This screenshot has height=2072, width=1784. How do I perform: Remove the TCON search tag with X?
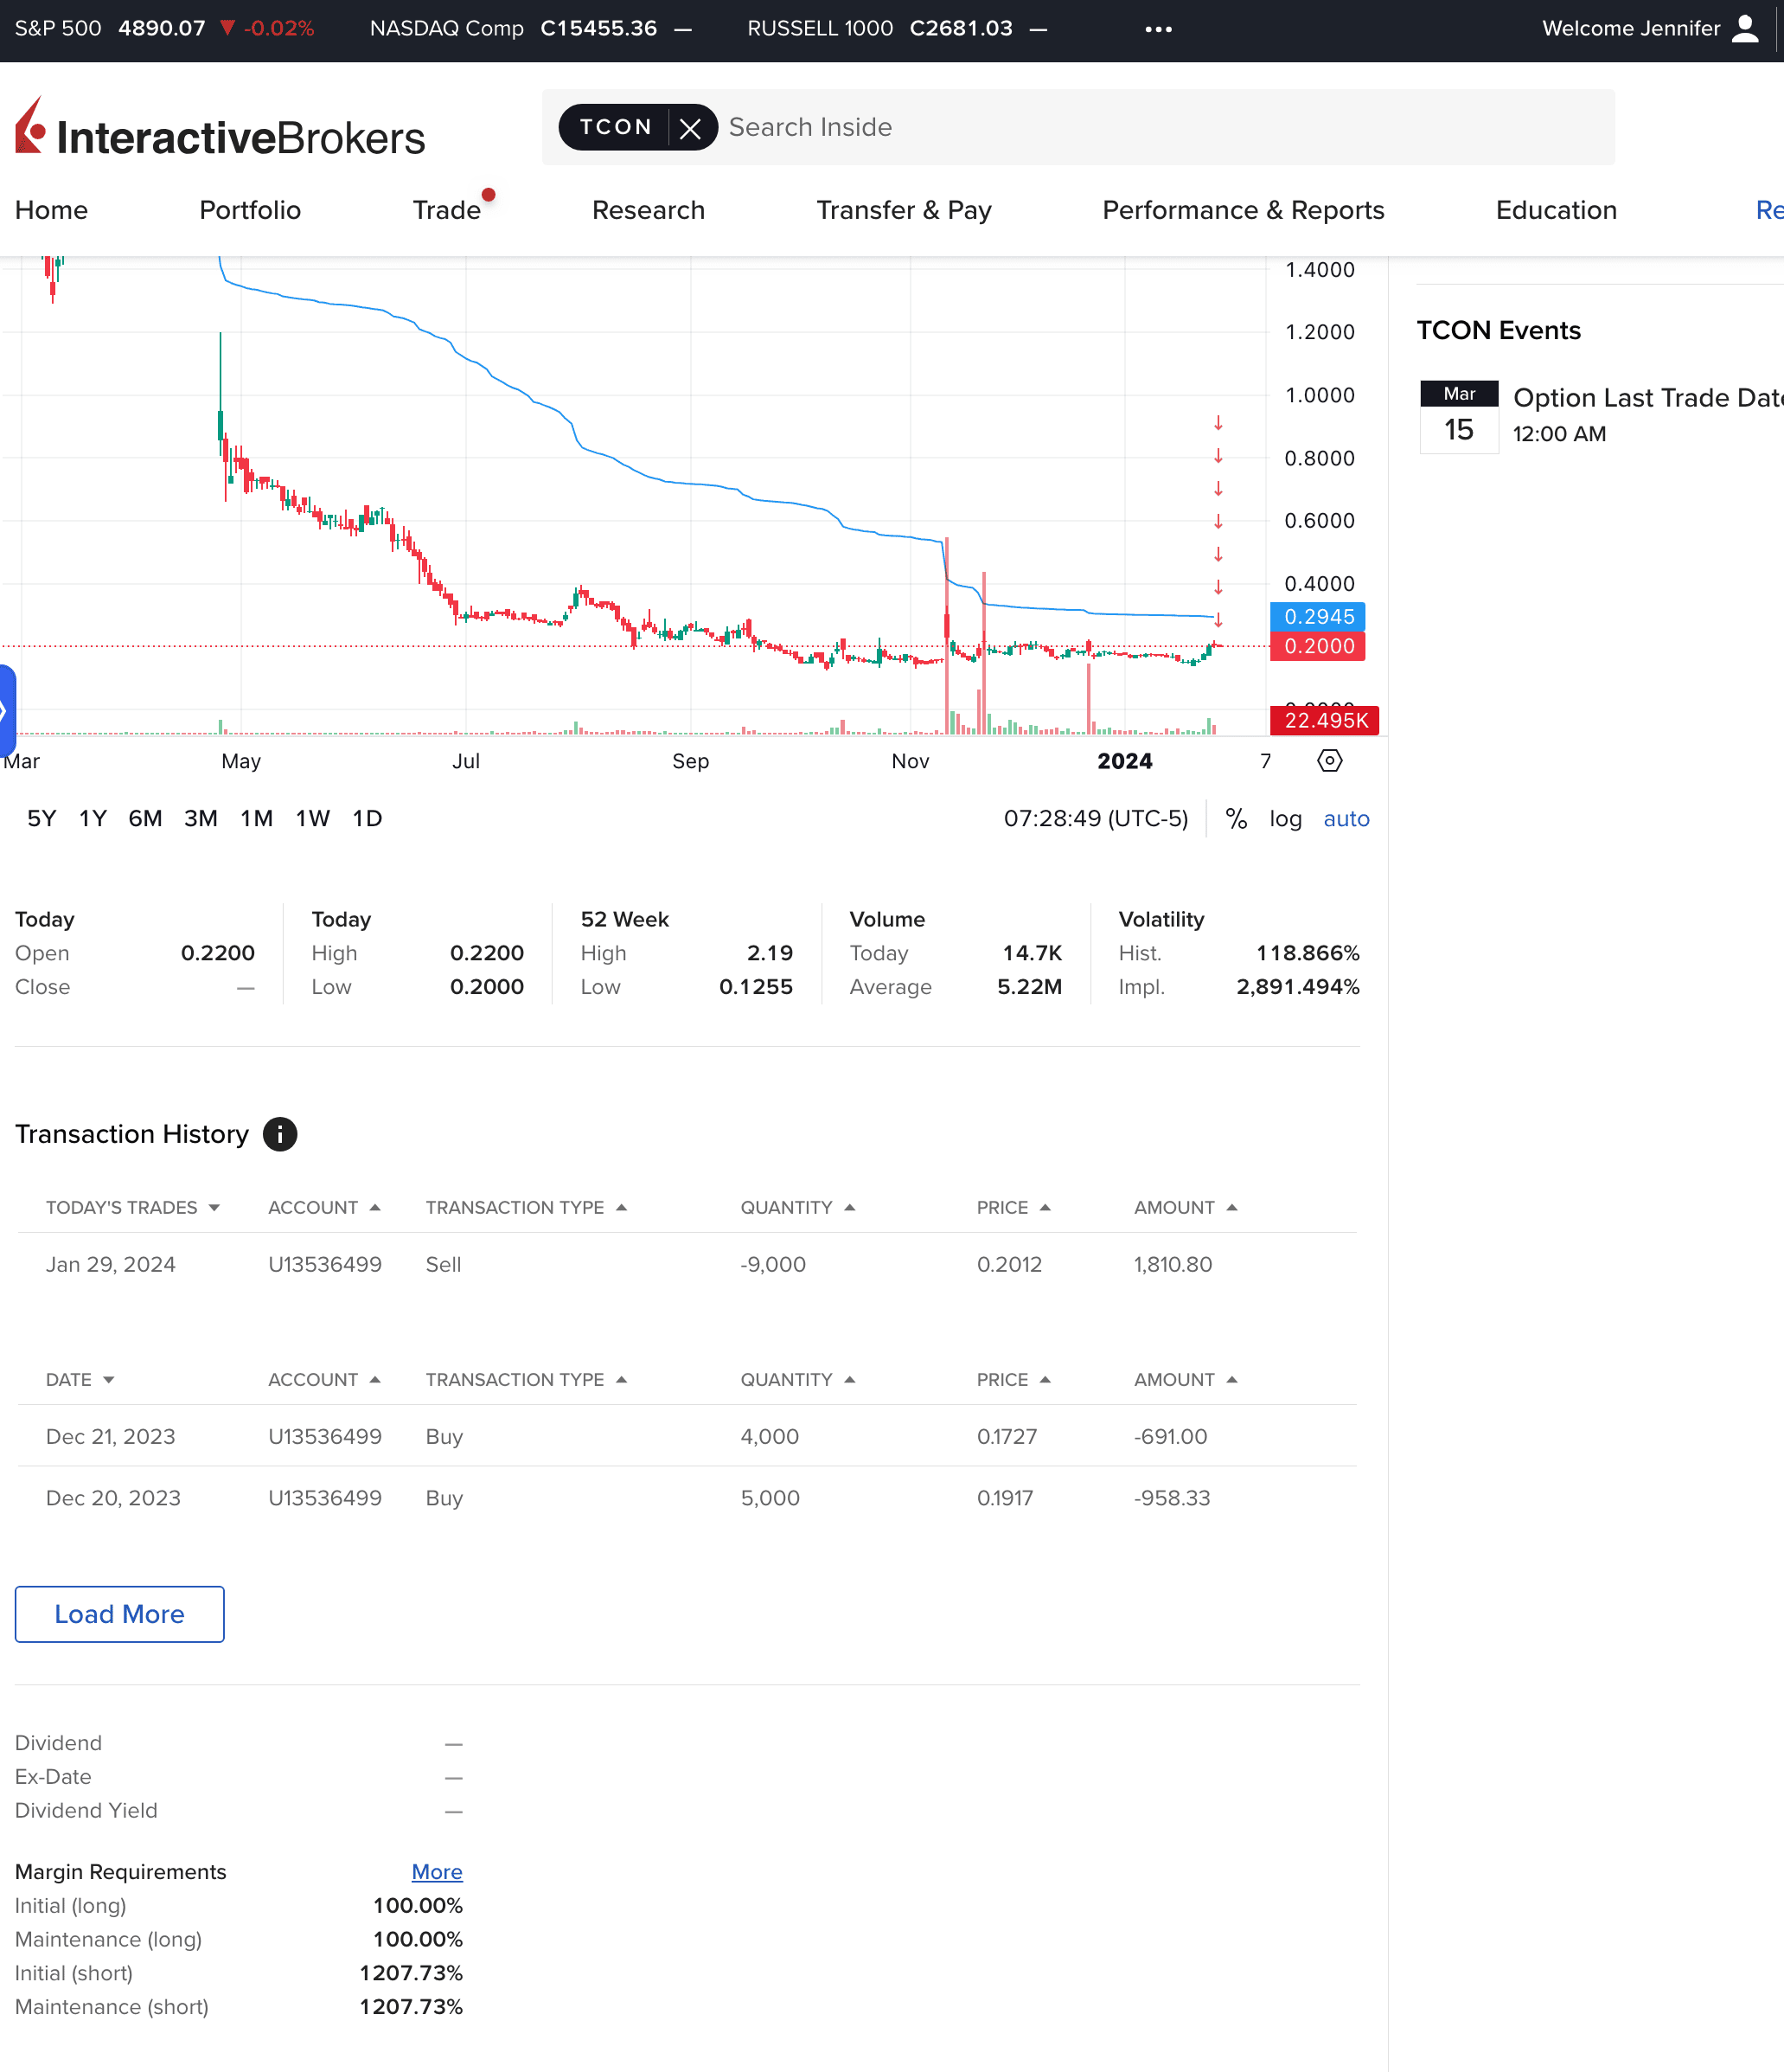click(x=689, y=128)
